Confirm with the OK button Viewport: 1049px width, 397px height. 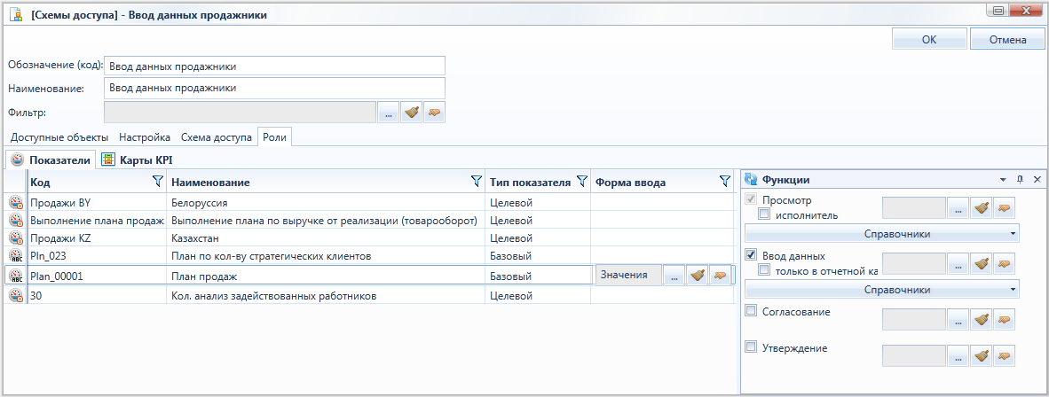tap(929, 39)
